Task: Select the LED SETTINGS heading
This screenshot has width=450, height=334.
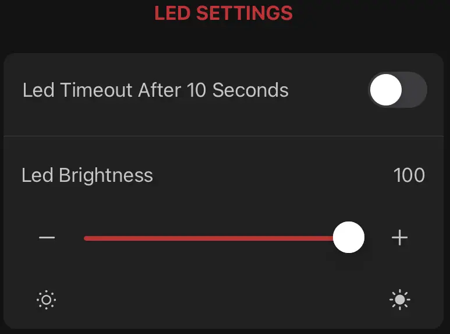Action: (224, 13)
